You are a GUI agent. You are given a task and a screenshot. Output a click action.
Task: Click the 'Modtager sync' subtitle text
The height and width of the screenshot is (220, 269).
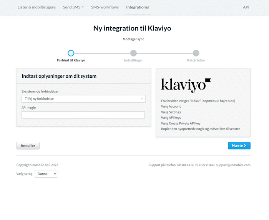pyautogui.click(x=133, y=39)
